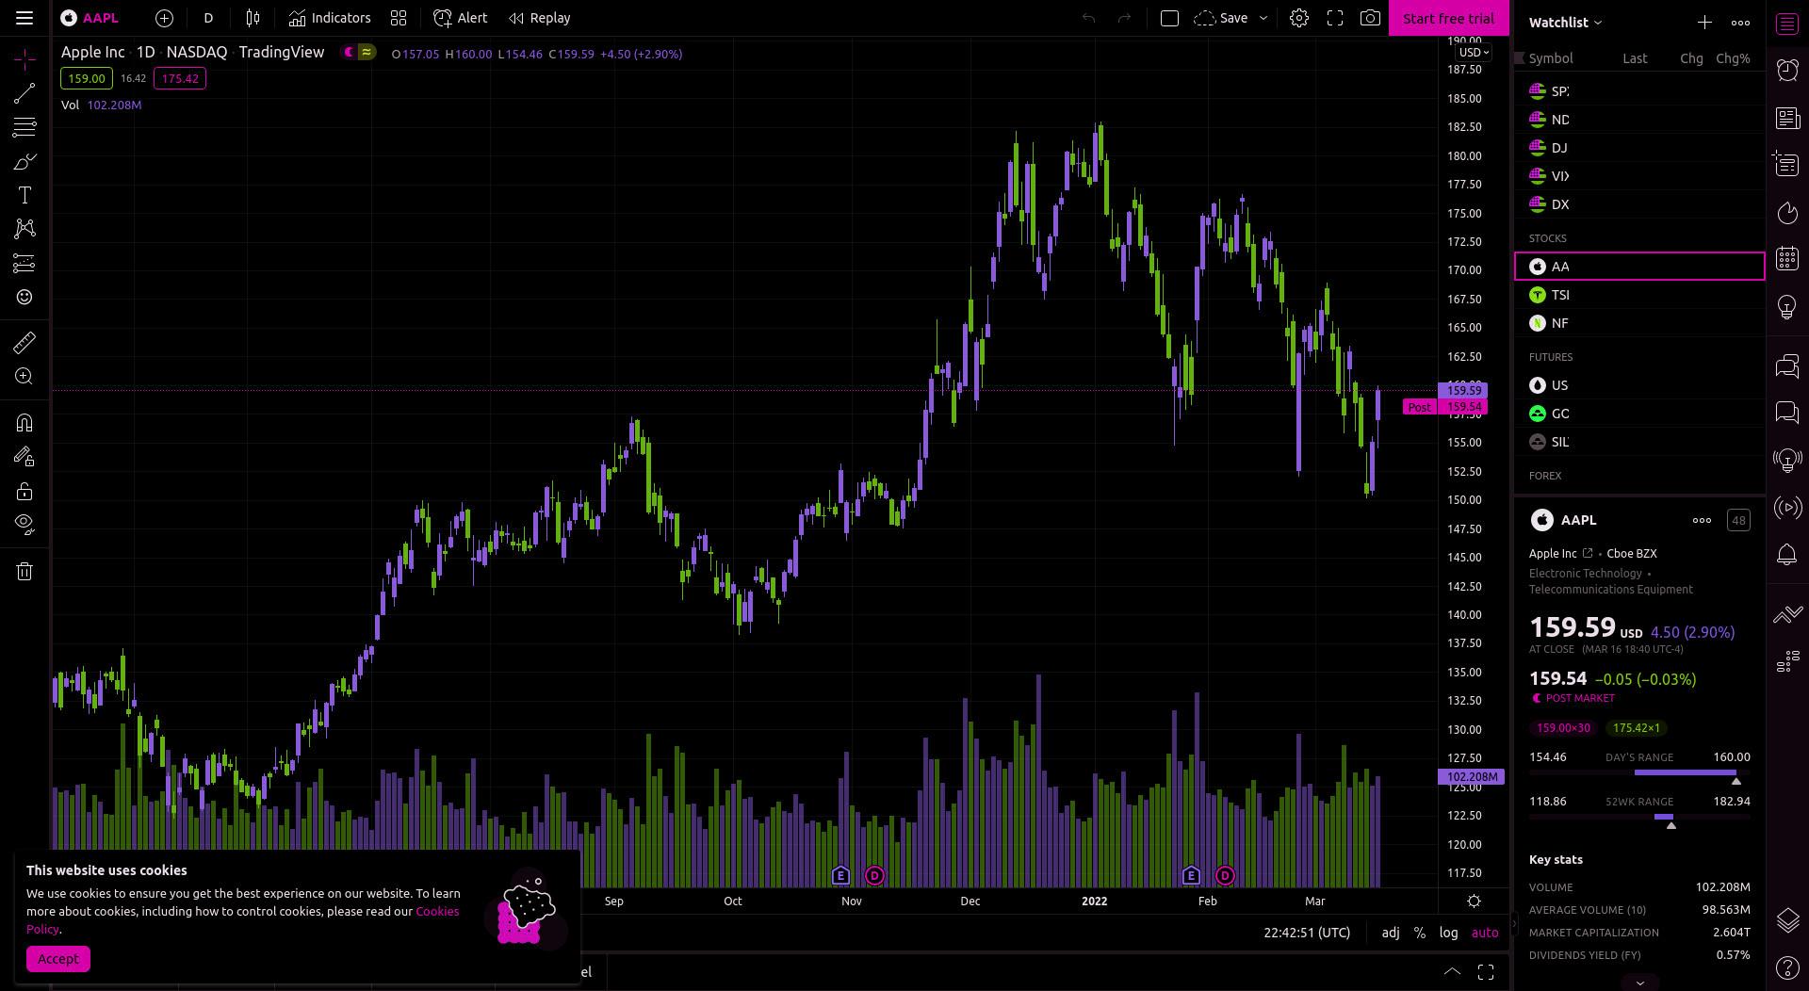The height and width of the screenshot is (991, 1809).
Task: Open the News panel icon
Action: pos(1787,118)
